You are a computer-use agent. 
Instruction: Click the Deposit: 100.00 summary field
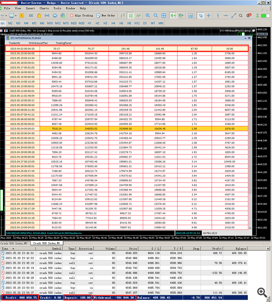click(78, 298)
